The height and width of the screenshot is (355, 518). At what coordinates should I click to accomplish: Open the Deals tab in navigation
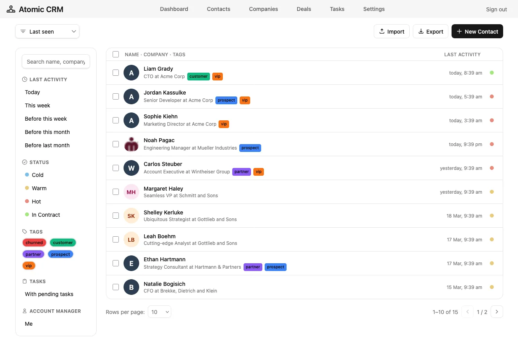[x=304, y=9]
